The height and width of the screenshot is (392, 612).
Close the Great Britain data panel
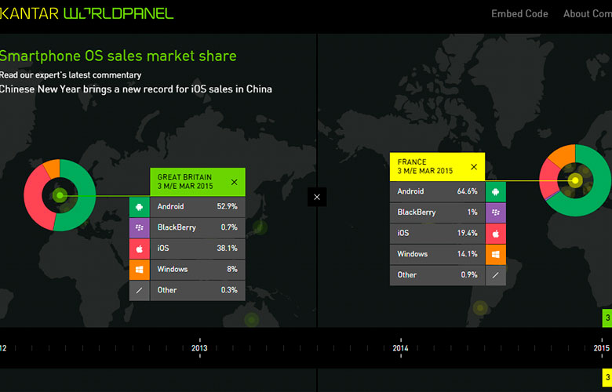[x=234, y=182]
